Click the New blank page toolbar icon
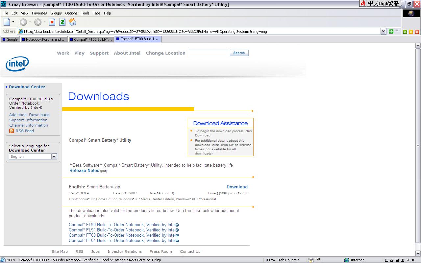Image resolution: width=421 pixels, height=263 pixels. [x=7, y=22]
